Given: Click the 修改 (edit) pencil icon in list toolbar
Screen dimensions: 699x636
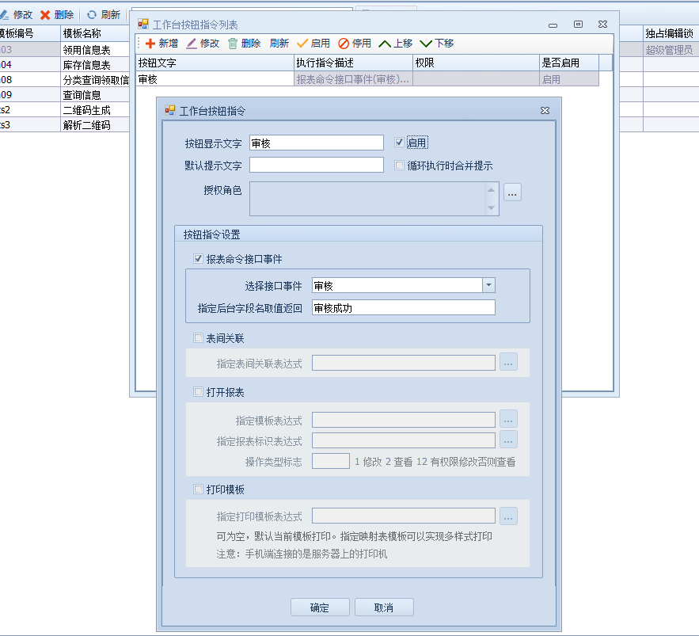Looking at the screenshot, I should 192,44.
